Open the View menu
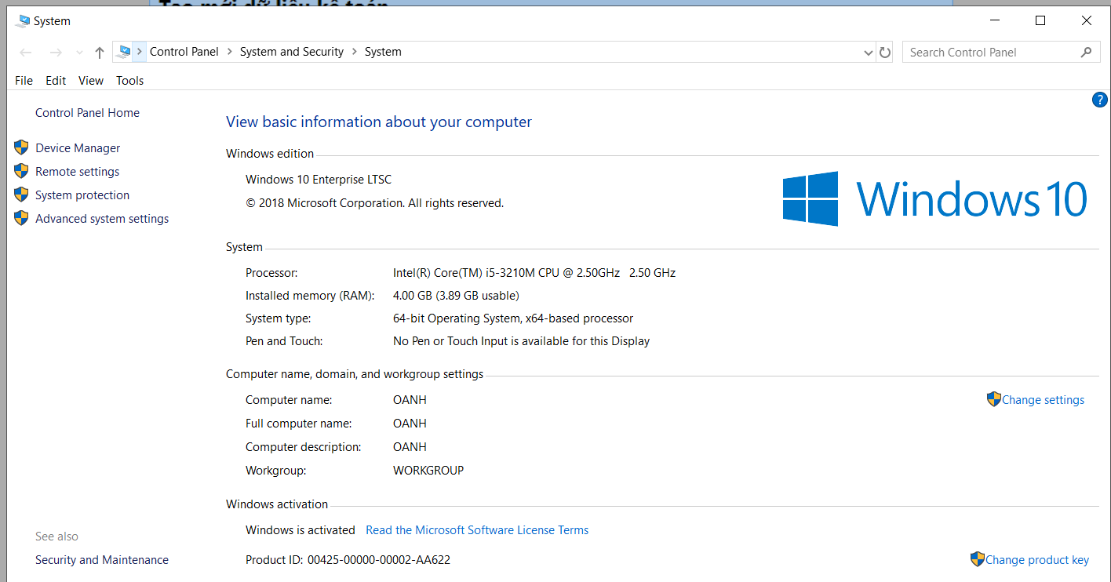Screen dimensions: 1111x582 [91, 81]
